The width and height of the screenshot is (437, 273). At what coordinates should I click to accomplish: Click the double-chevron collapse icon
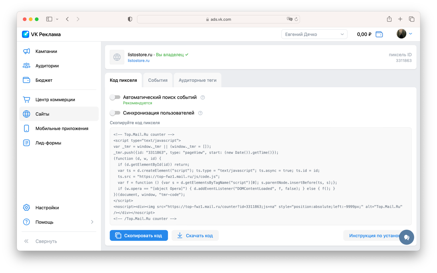tap(26, 241)
